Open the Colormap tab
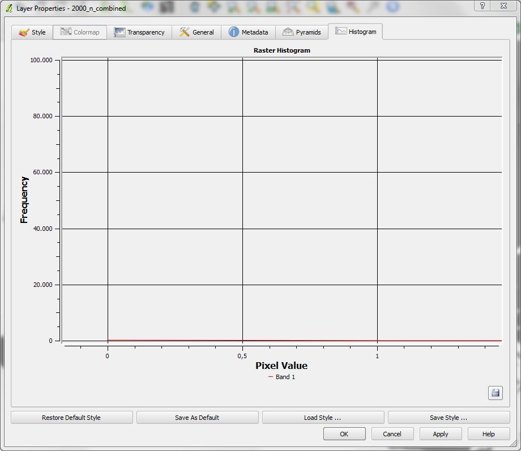 click(x=80, y=32)
